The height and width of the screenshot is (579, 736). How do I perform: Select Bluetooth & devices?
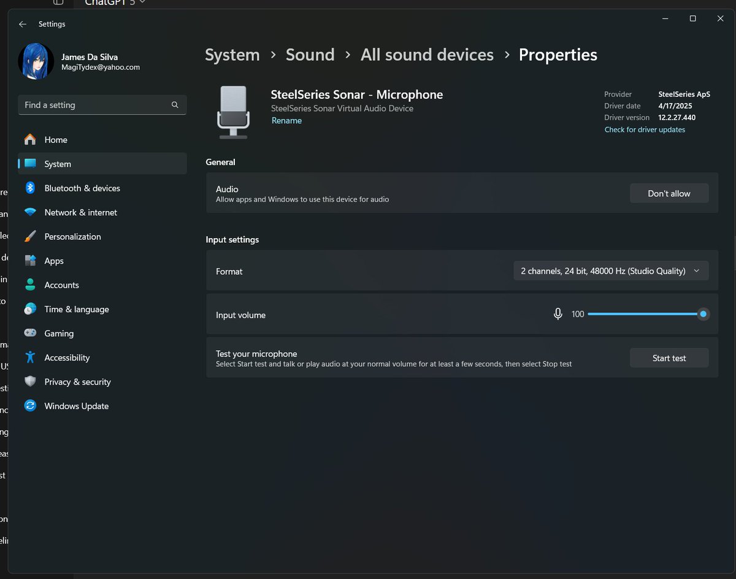pyautogui.click(x=102, y=188)
